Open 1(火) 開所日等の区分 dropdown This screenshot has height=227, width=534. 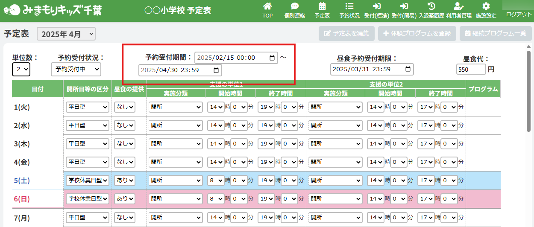click(88, 108)
